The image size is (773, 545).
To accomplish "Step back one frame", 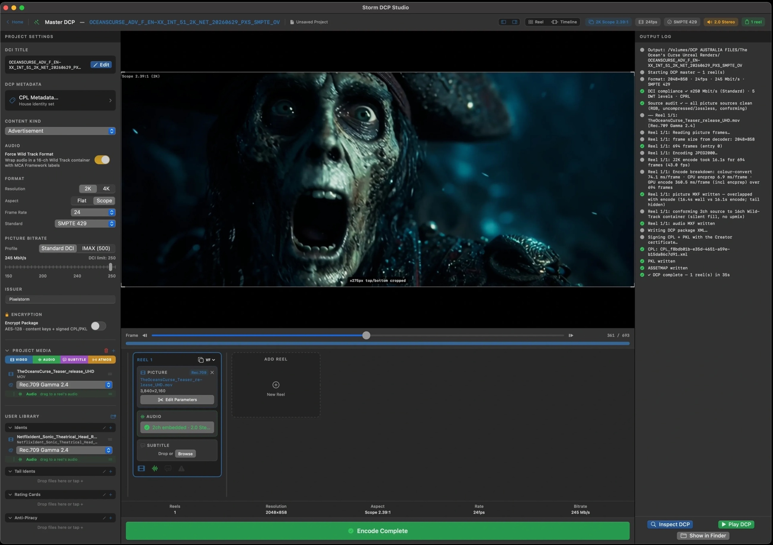I will [x=145, y=335].
